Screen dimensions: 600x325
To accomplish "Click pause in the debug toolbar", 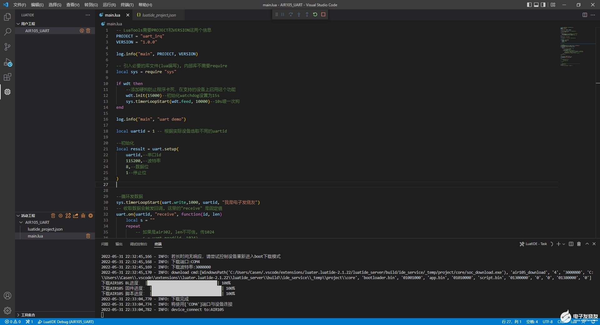I will coord(282,14).
